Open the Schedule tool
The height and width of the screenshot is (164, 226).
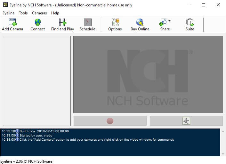(87, 25)
